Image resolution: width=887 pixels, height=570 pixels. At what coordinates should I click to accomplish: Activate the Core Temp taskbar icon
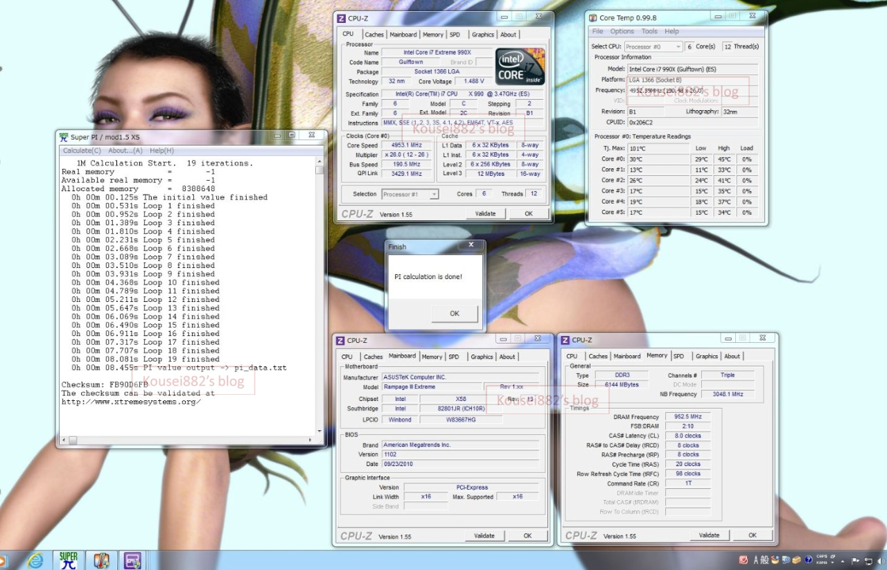(102, 560)
